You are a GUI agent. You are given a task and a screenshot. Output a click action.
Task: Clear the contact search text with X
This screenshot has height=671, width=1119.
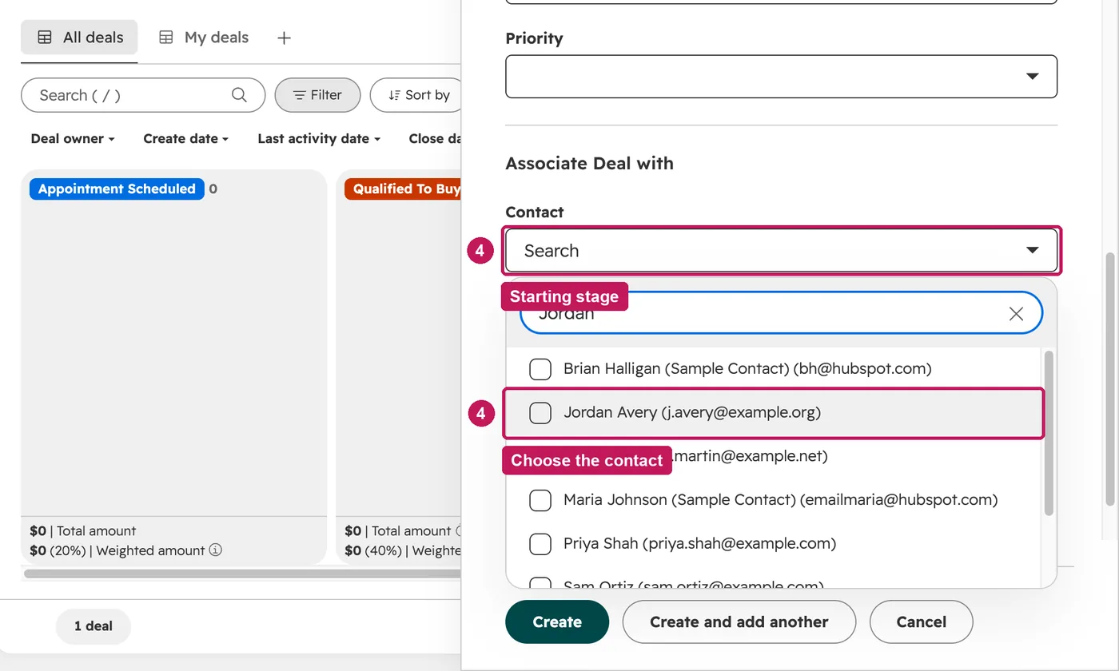tap(1016, 314)
